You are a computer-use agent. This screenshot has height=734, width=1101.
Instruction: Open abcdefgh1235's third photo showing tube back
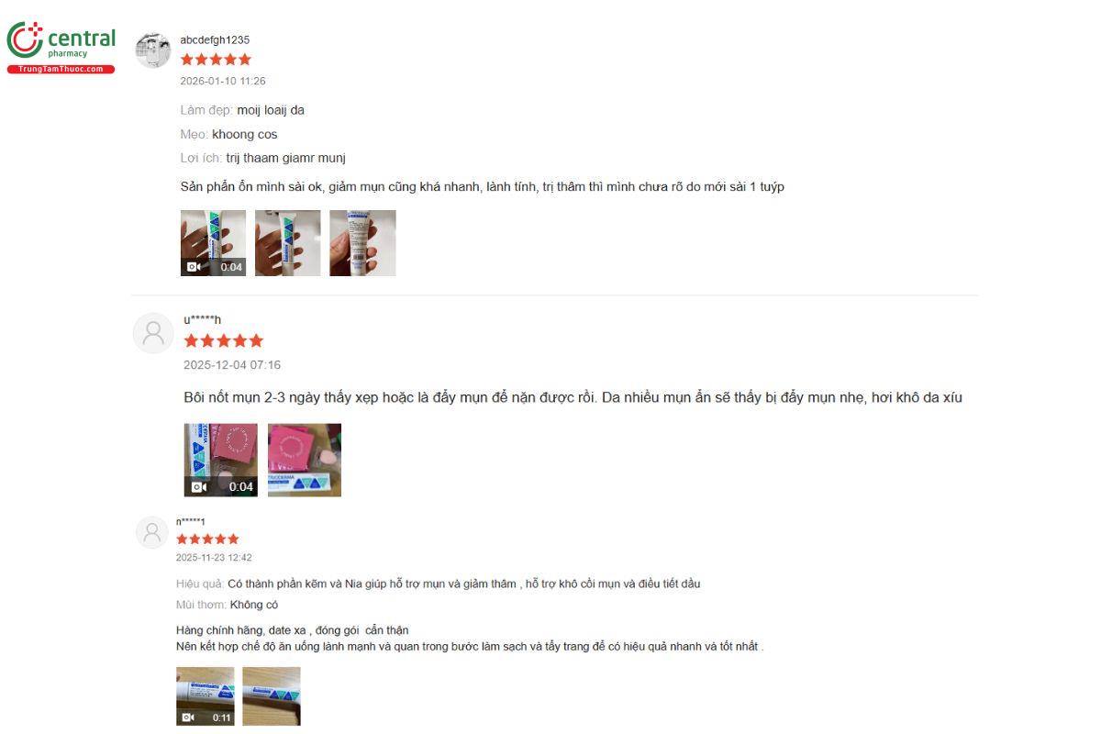[x=362, y=243]
